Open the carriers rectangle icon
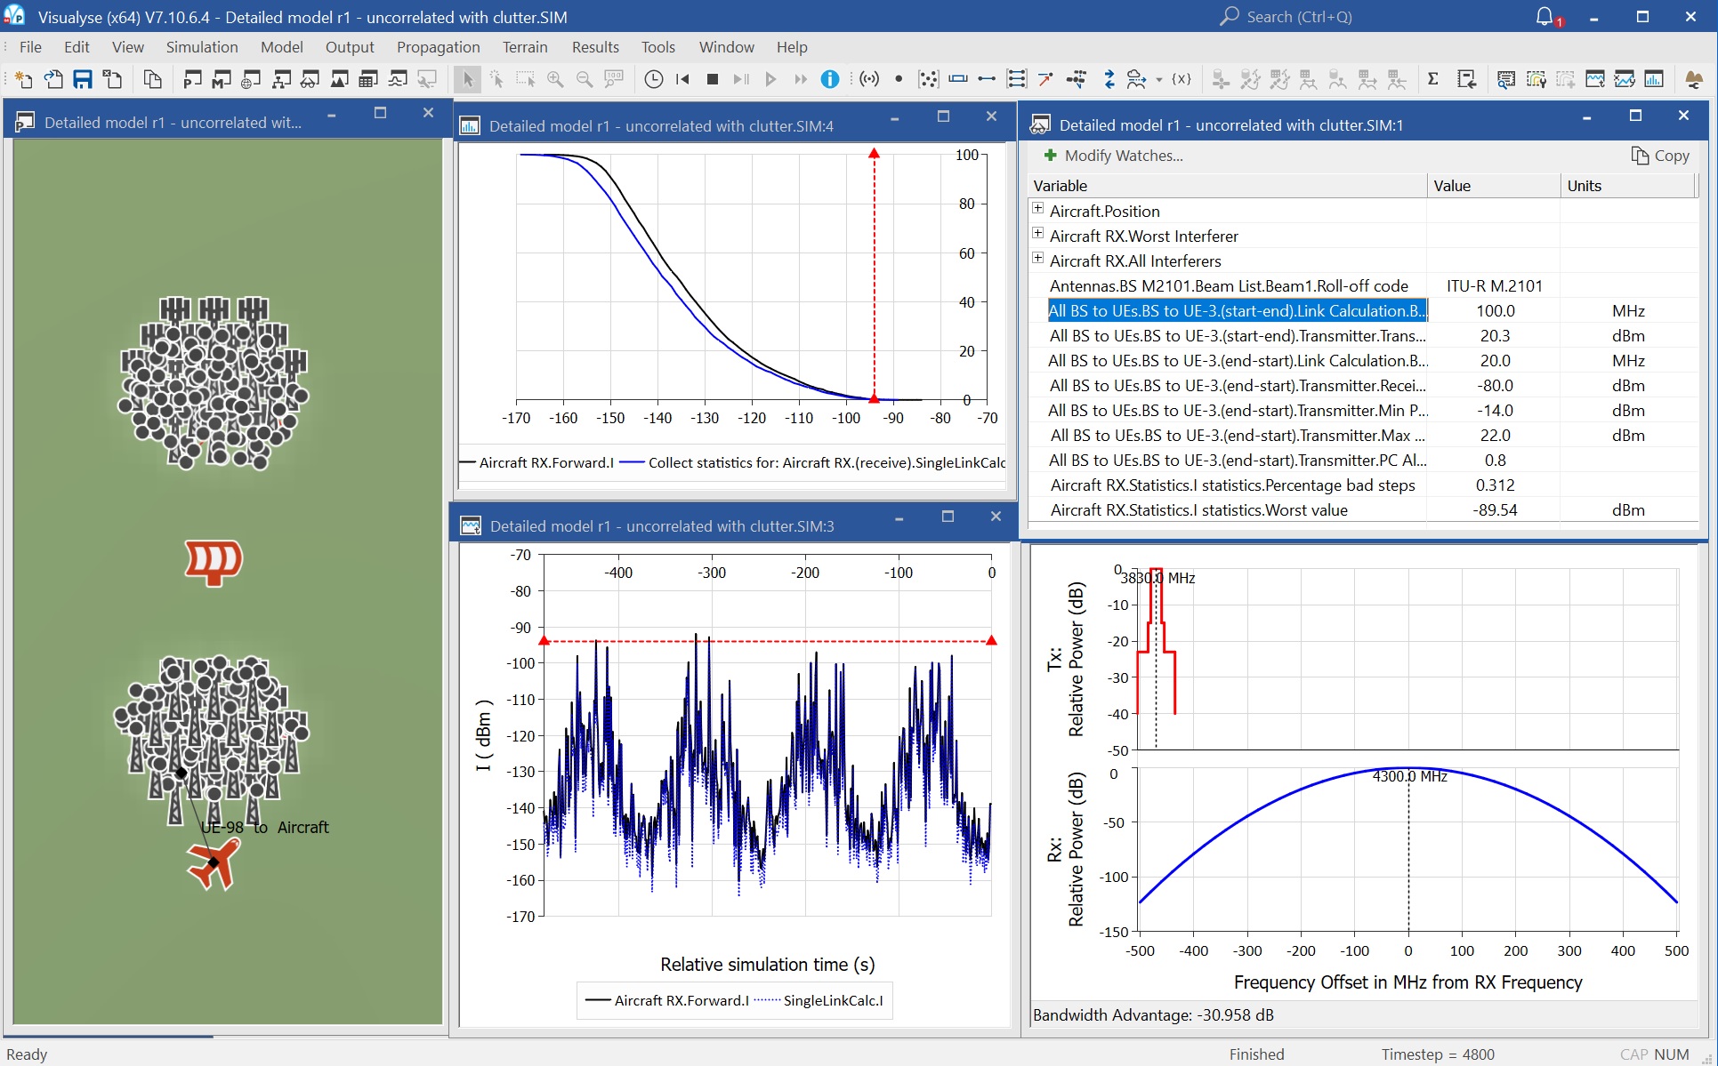The image size is (1718, 1066). click(958, 80)
